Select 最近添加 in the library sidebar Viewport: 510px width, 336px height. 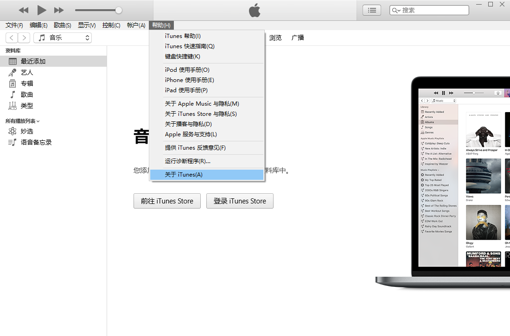pyautogui.click(x=53, y=61)
